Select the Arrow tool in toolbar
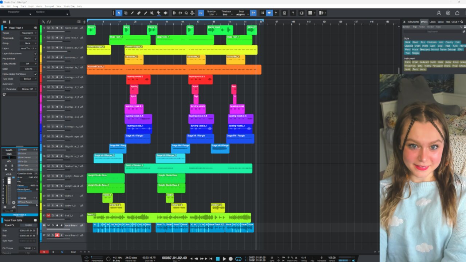Viewport: 466px width, 262px height. tap(119, 13)
